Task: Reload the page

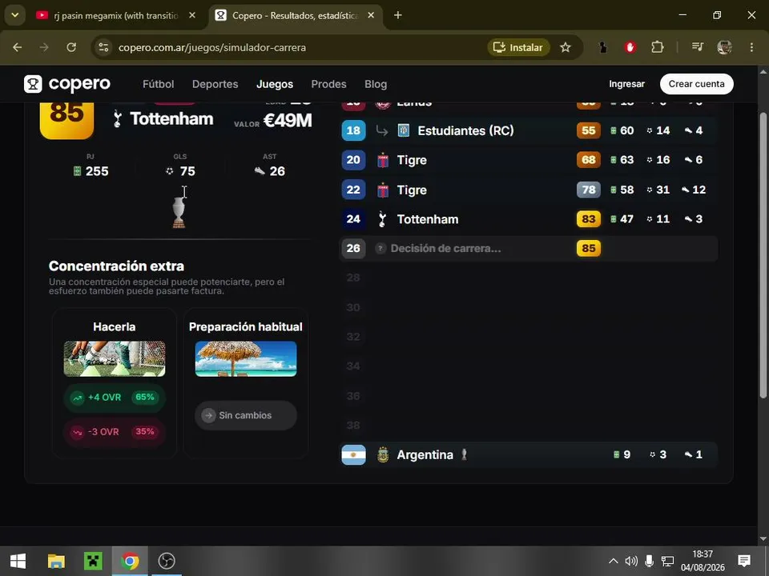Action: tap(71, 47)
